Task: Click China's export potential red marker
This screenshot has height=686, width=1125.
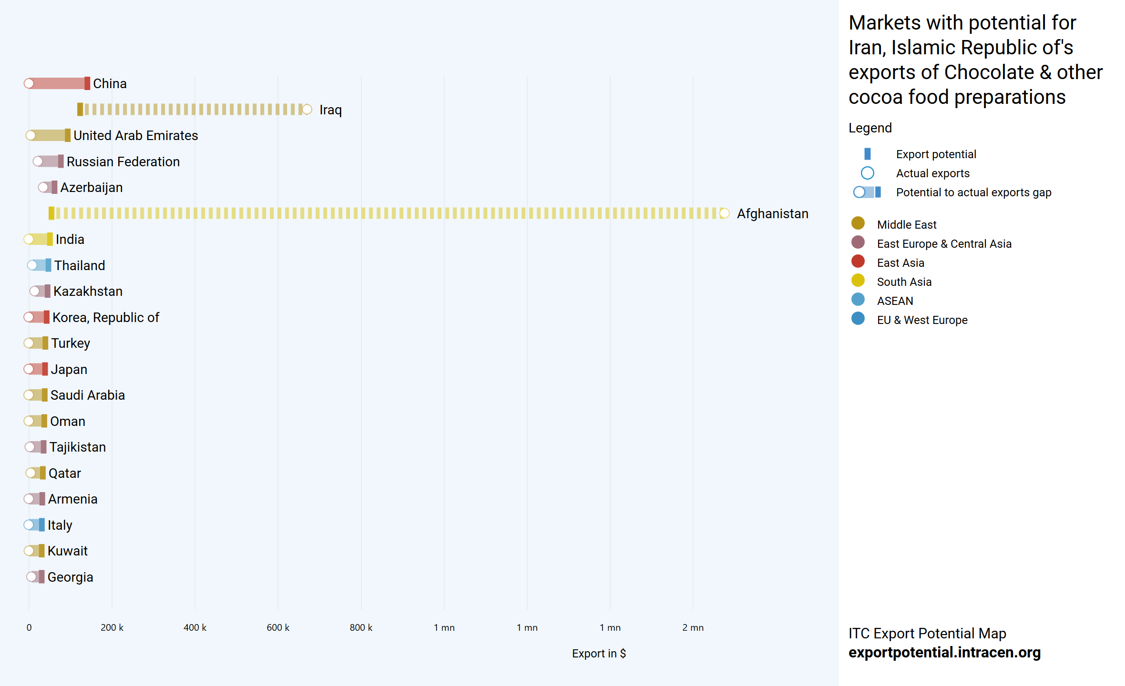Action: click(87, 83)
